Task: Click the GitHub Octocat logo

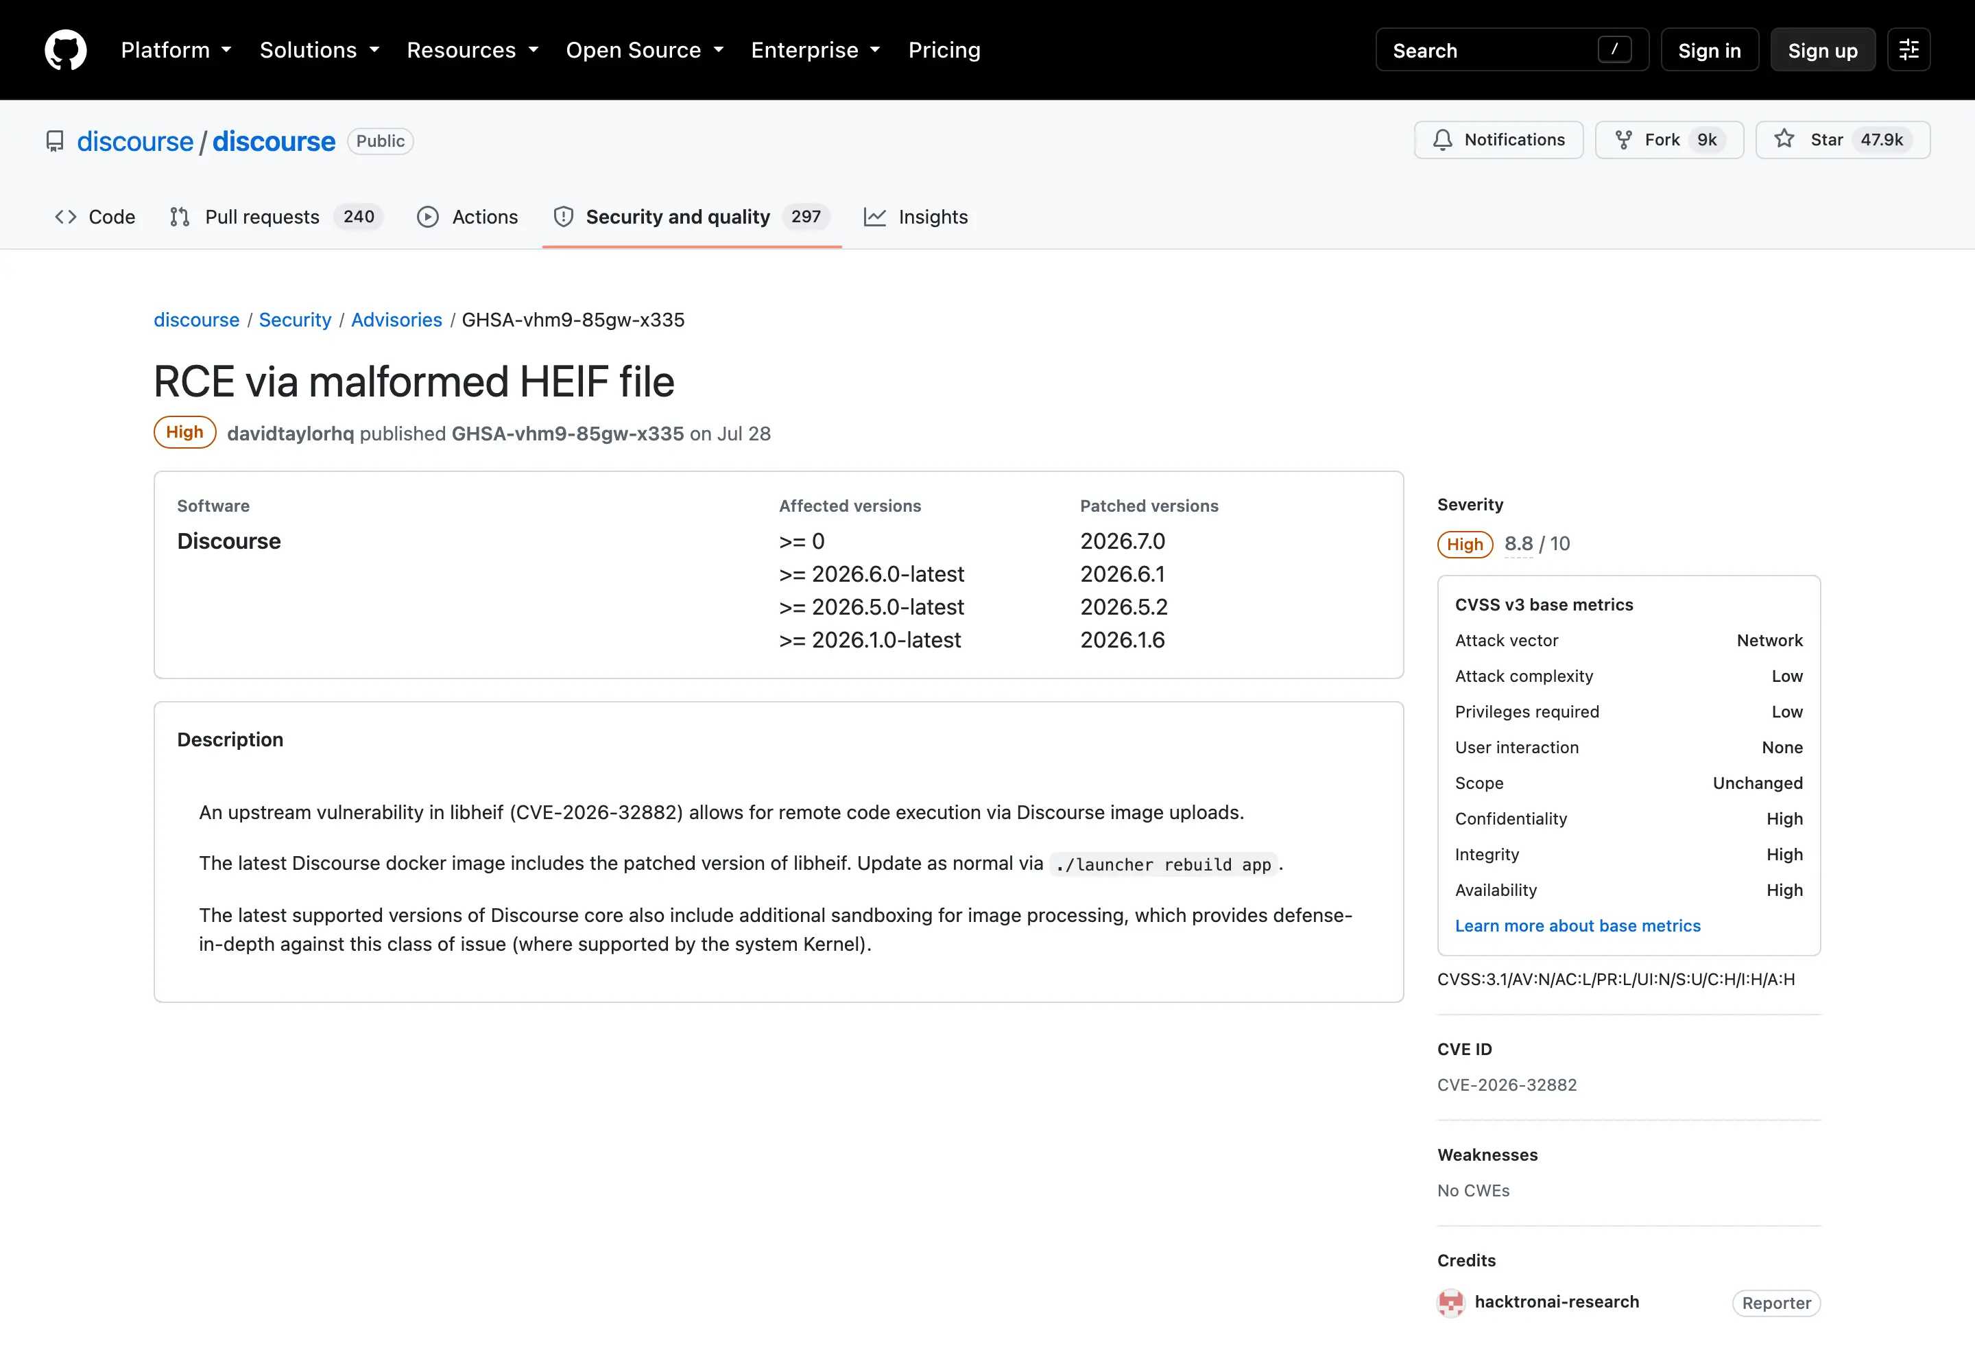Action: [x=65, y=50]
